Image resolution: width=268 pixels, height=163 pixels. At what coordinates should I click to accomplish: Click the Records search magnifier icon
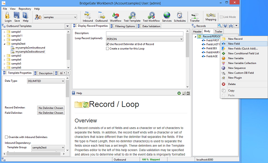220,26
